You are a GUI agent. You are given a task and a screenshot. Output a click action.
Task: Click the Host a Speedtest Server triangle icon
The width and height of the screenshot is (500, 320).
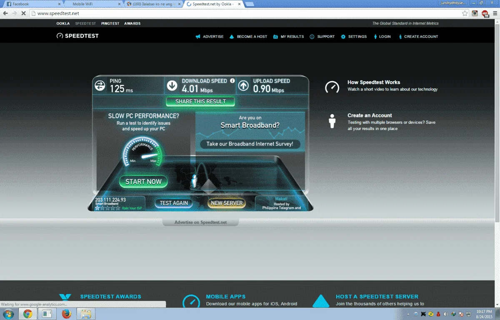tap(321, 302)
